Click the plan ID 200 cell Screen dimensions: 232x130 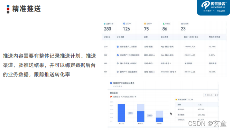click(106, 47)
